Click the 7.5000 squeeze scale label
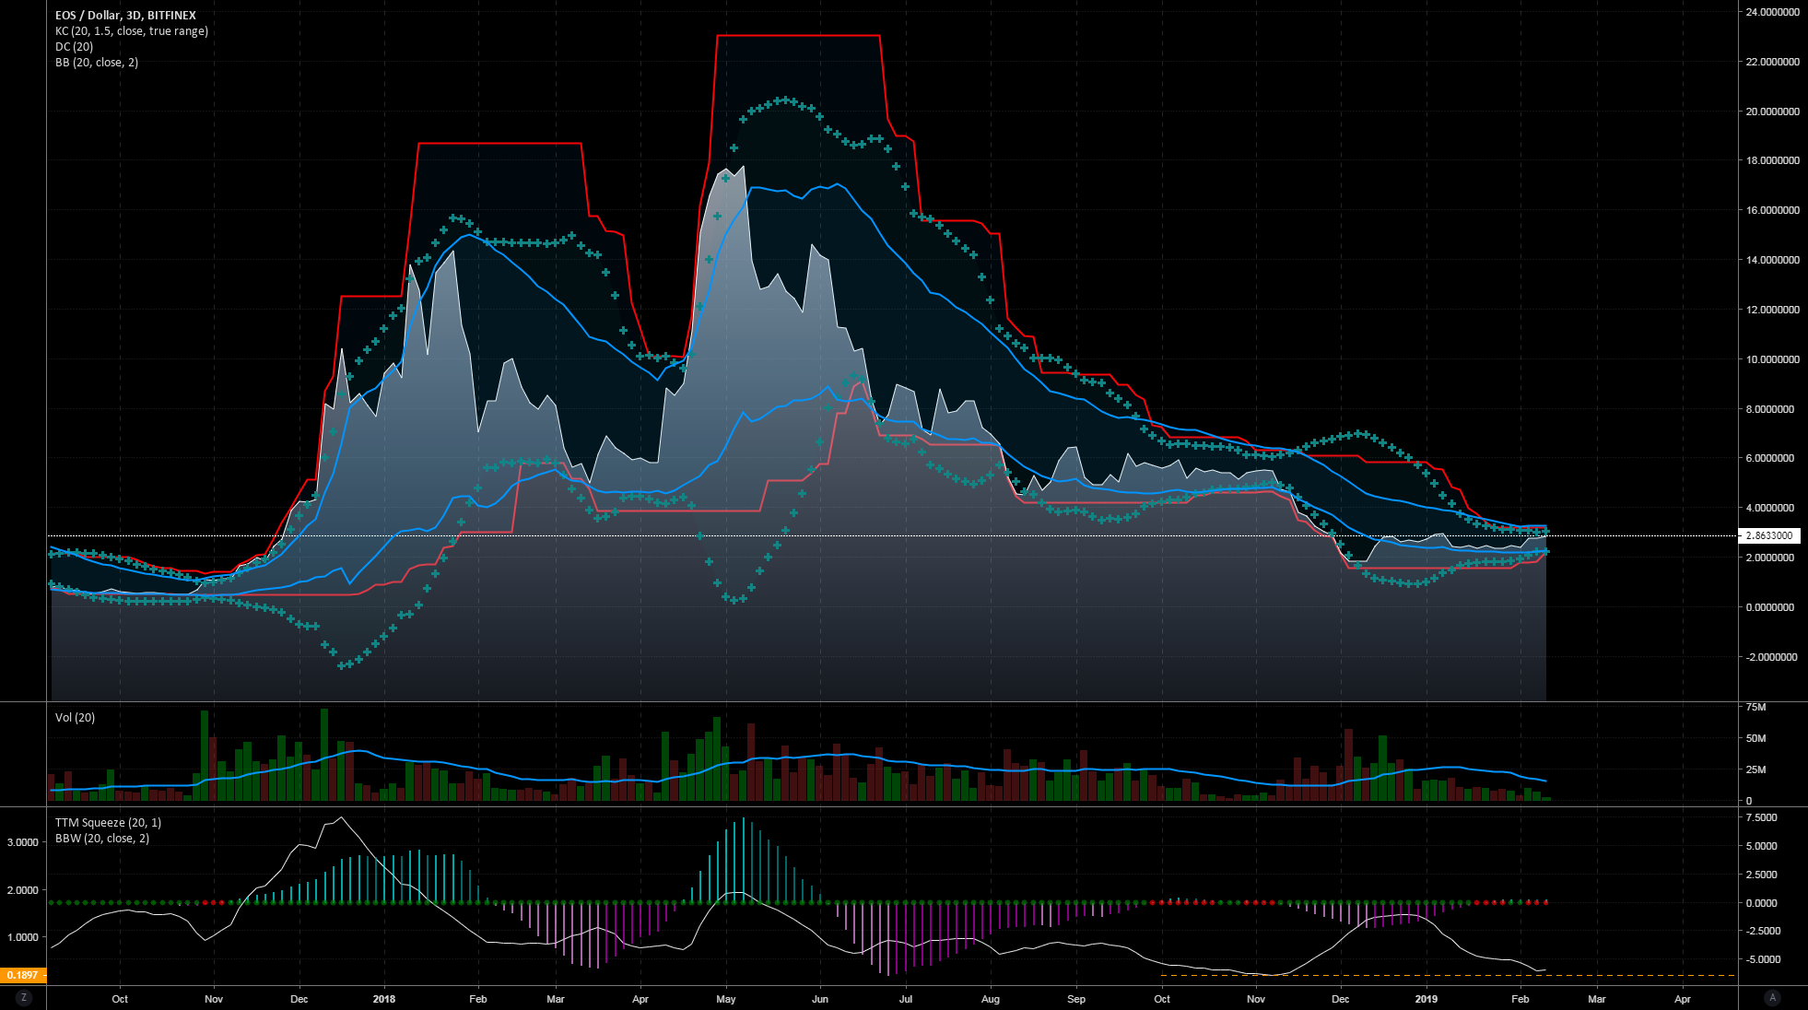This screenshot has width=1808, height=1010. coord(1761,818)
